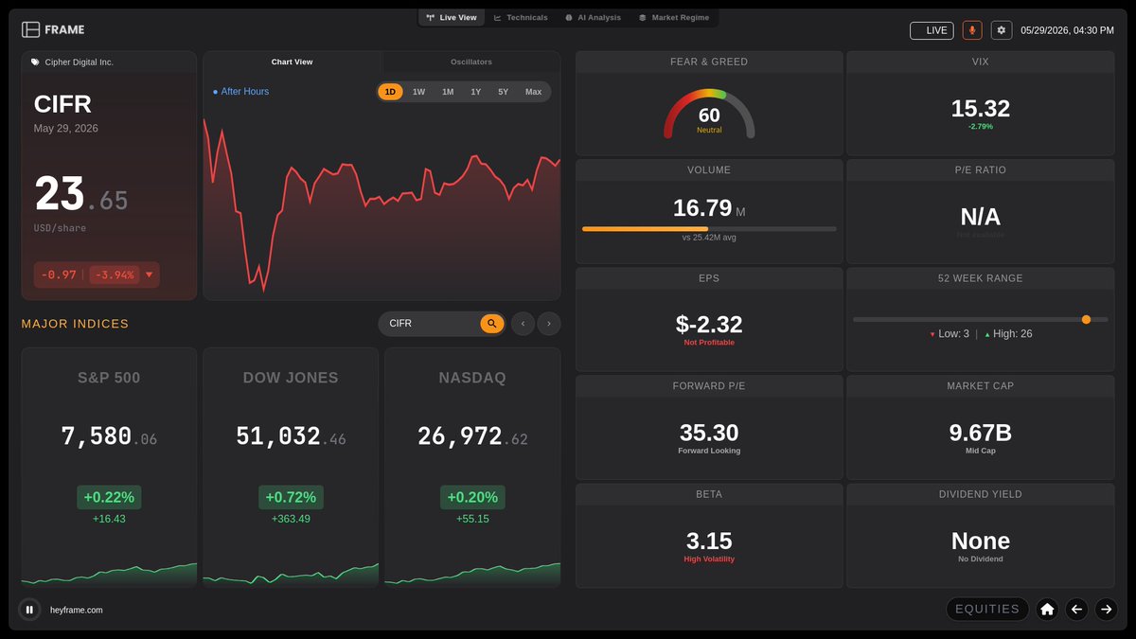Viewport: 1136px width, 639px height.
Task: Click the red down-triangle on price change badge
Action: 150,275
